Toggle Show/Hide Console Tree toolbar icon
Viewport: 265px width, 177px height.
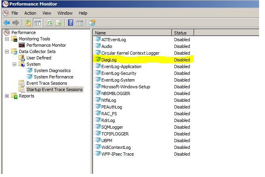[37, 23]
